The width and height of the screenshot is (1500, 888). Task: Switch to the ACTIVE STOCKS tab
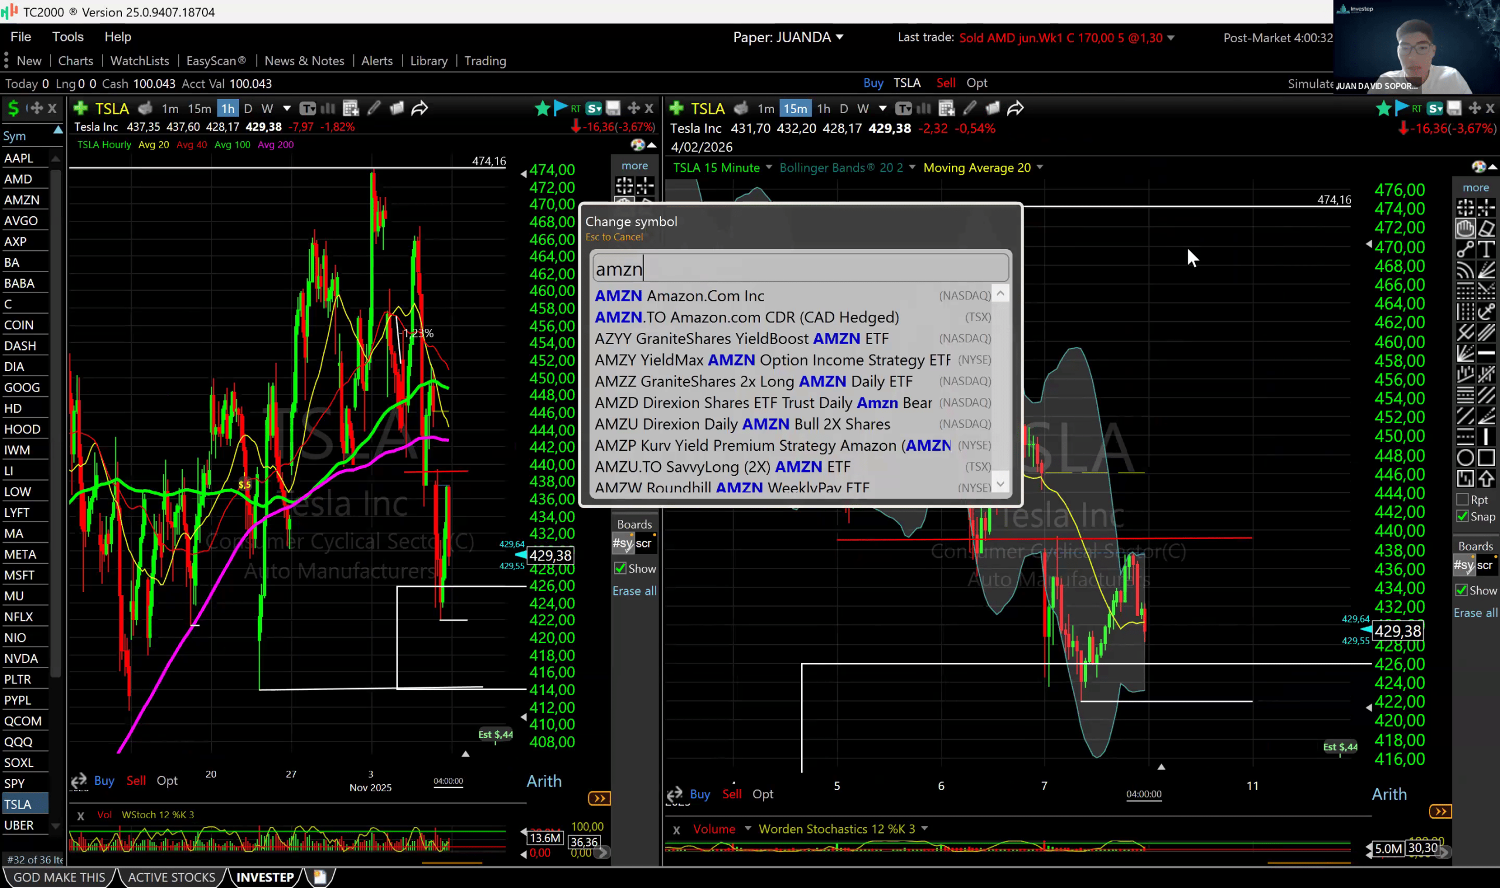coord(171,877)
